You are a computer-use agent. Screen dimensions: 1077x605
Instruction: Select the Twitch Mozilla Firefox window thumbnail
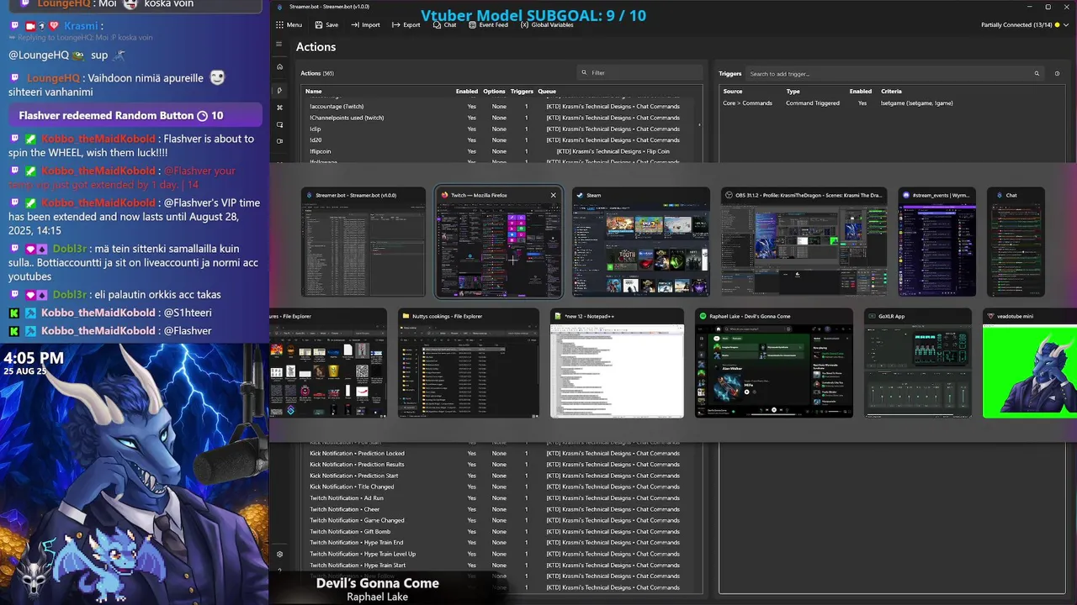[498, 242]
